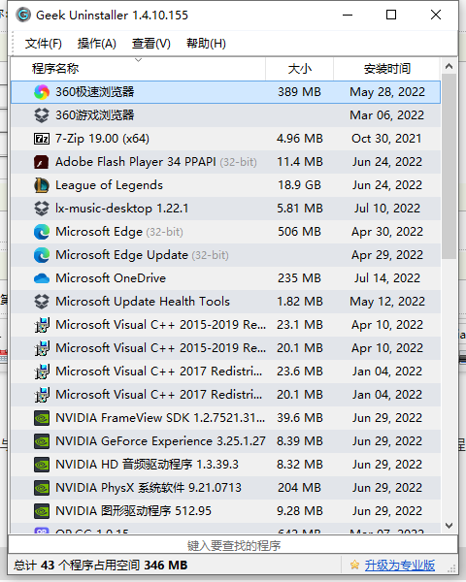Click the 235 MB size cell
The width and height of the screenshot is (466, 582).
pyautogui.click(x=300, y=278)
